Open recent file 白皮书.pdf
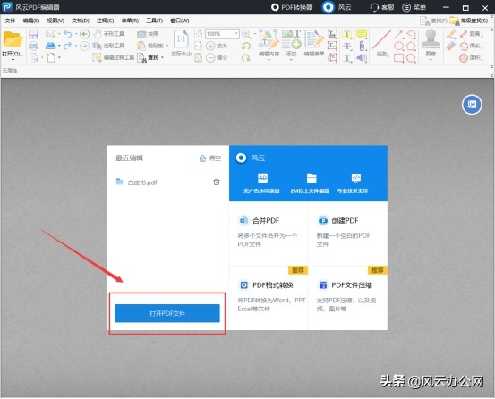 pos(142,183)
